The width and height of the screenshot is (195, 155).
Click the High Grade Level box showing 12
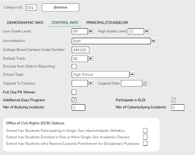coord(136,31)
